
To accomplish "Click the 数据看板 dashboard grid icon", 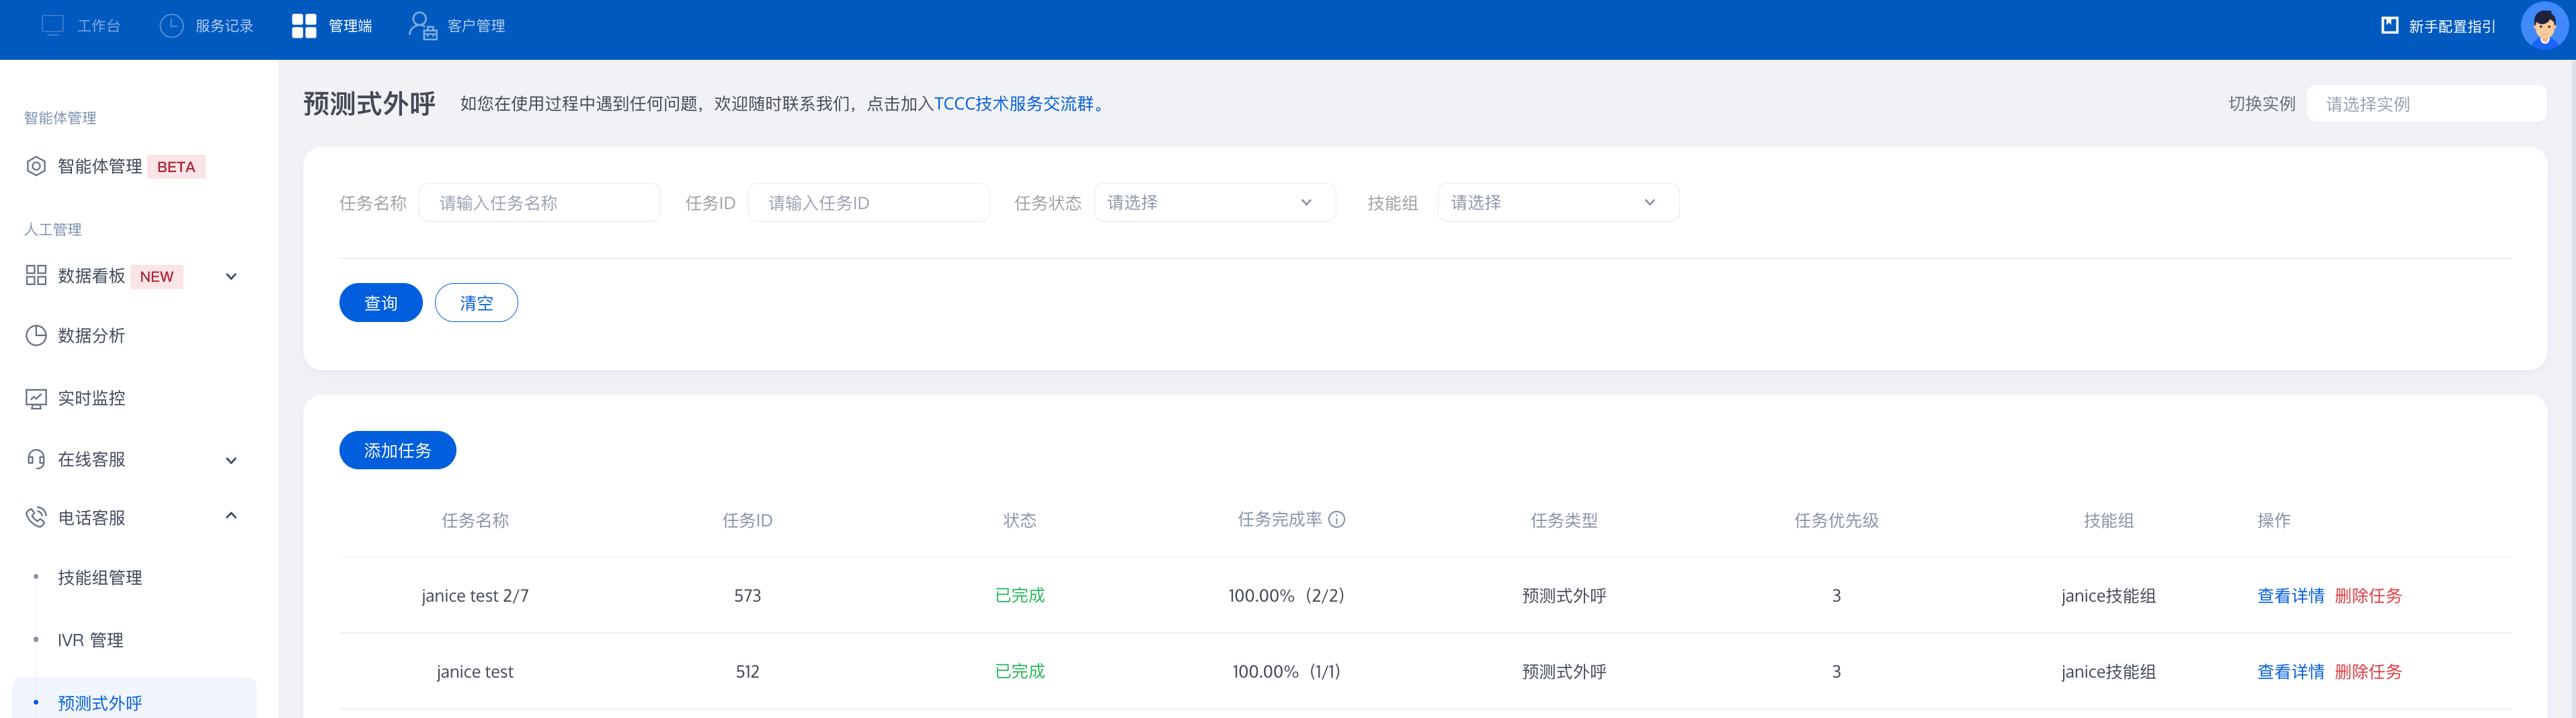I will (x=36, y=275).
